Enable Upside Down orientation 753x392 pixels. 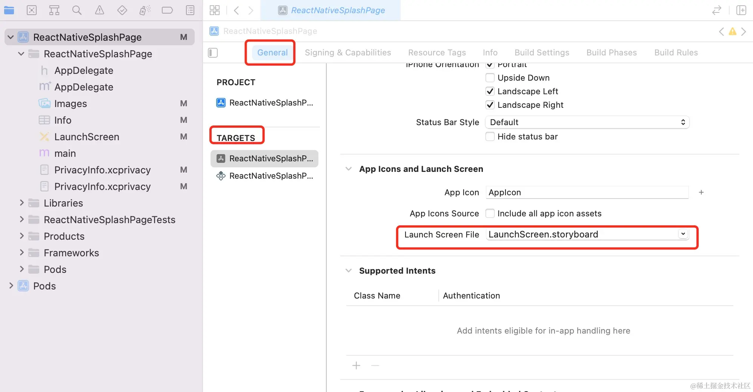point(490,78)
